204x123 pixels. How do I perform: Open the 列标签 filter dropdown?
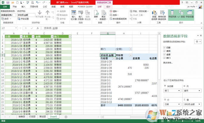(130, 55)
